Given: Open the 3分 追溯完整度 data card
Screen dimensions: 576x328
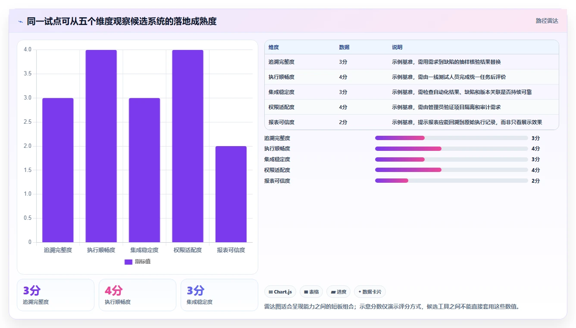Looking at the screenshot, I should pos(56,295).
